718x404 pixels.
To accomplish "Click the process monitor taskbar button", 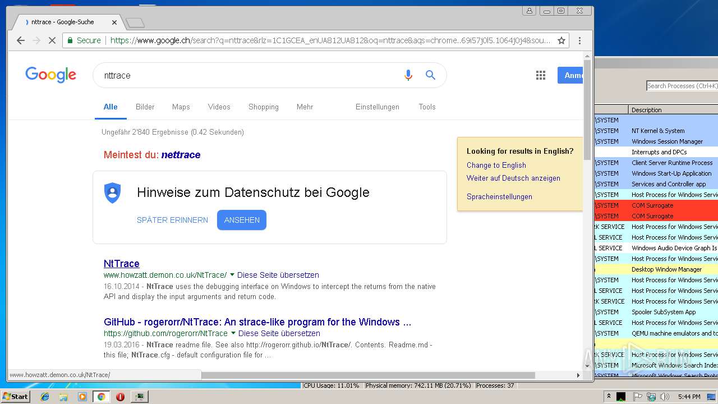I will 139,397.
